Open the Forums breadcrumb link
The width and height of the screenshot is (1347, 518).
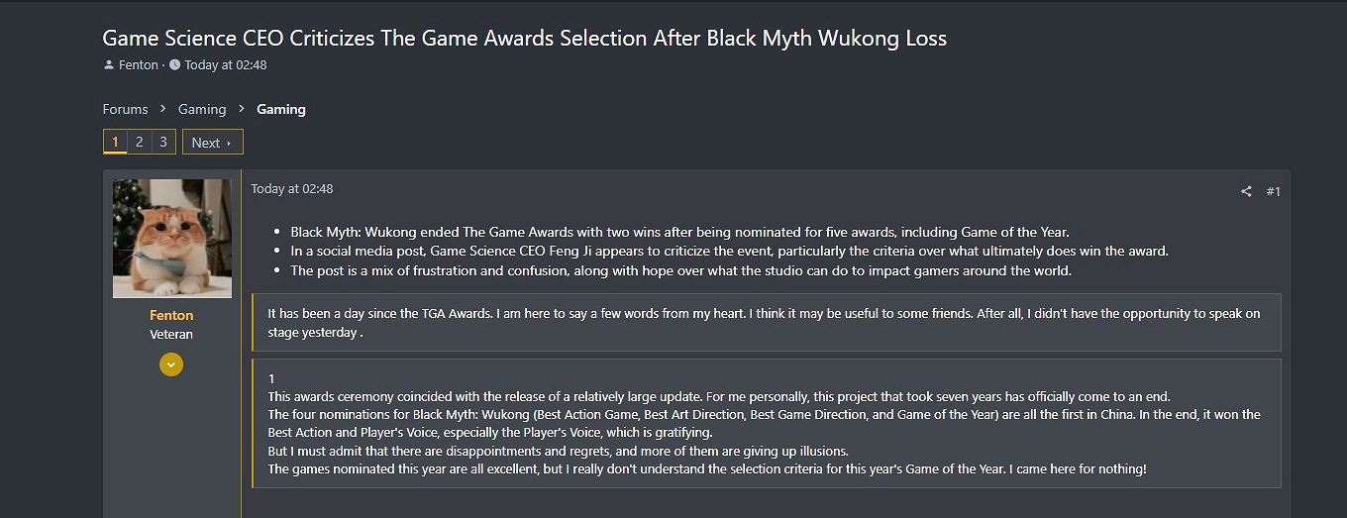(x=125, y=109)
